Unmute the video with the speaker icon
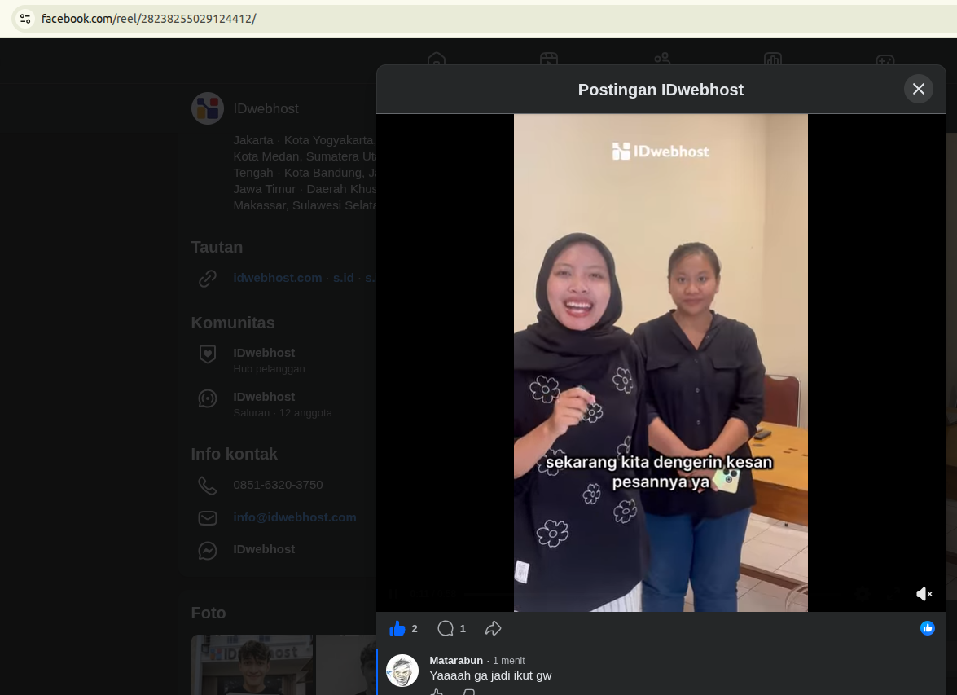 tap(924, 594)
